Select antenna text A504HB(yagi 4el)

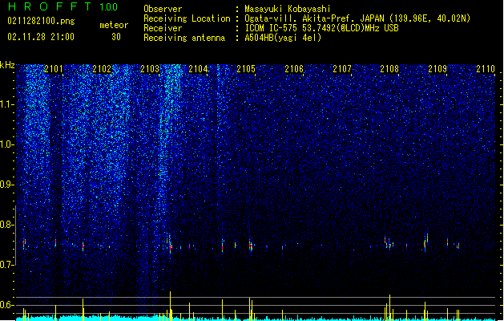(283, 38)
